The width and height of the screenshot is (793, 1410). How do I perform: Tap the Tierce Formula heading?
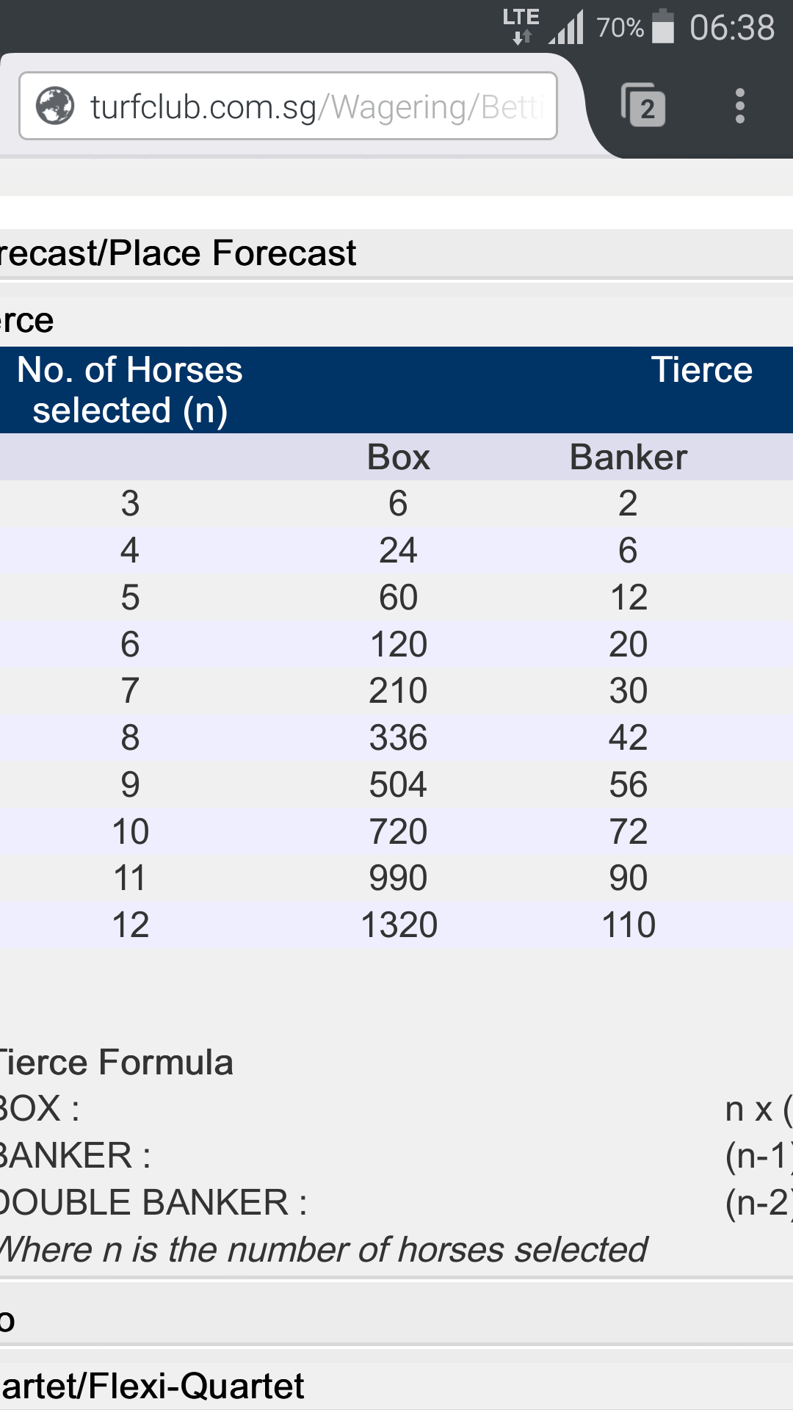coord(116,1063)
